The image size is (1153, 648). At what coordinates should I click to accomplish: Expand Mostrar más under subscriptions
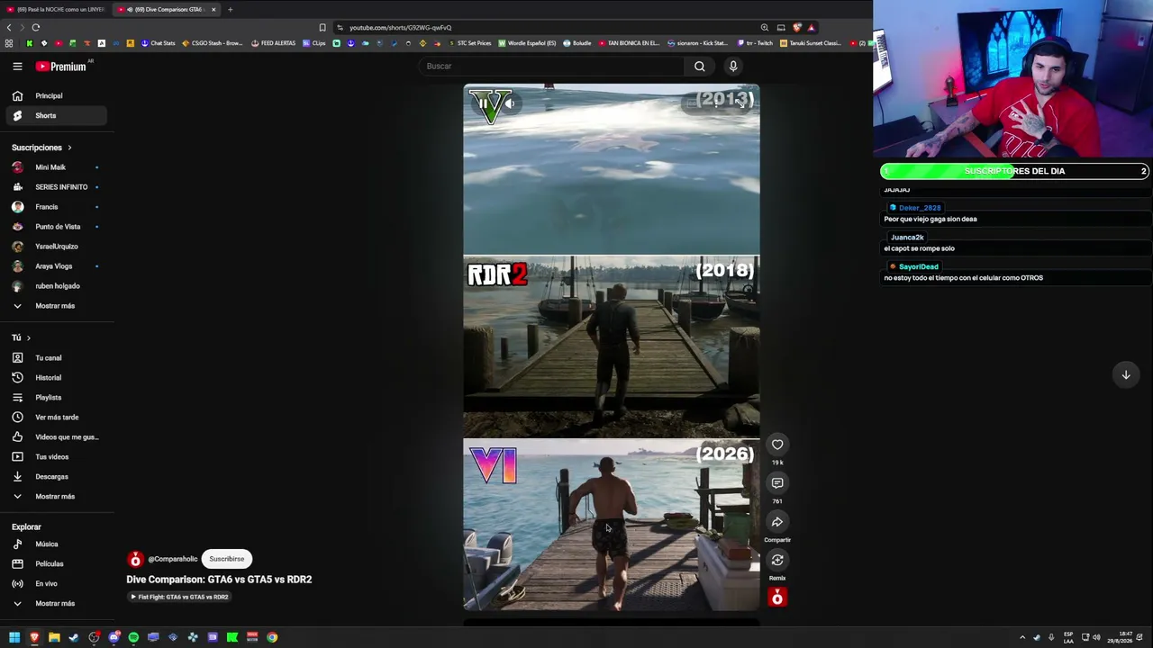pos(58,306)
